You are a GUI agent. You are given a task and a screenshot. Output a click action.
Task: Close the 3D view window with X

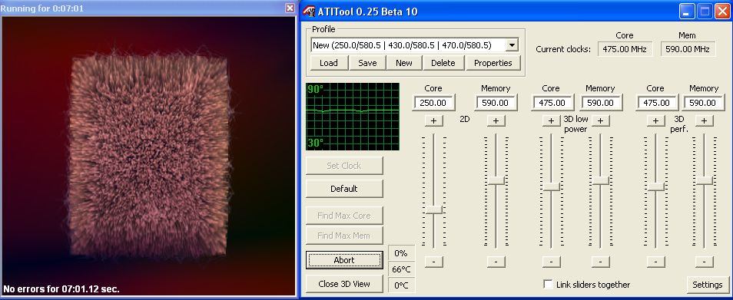point(290,8)
